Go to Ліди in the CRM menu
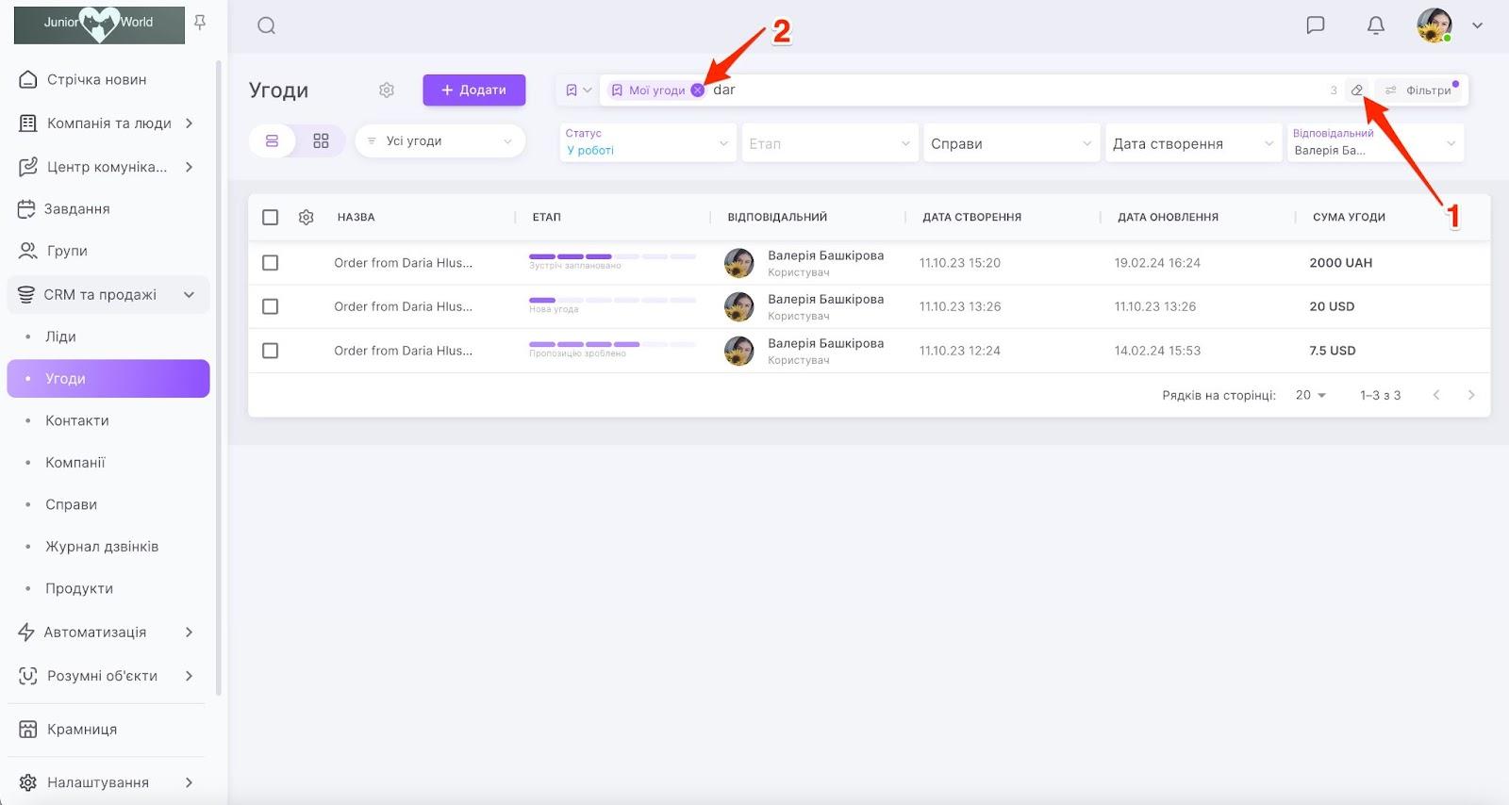 [x=60, y=337]
